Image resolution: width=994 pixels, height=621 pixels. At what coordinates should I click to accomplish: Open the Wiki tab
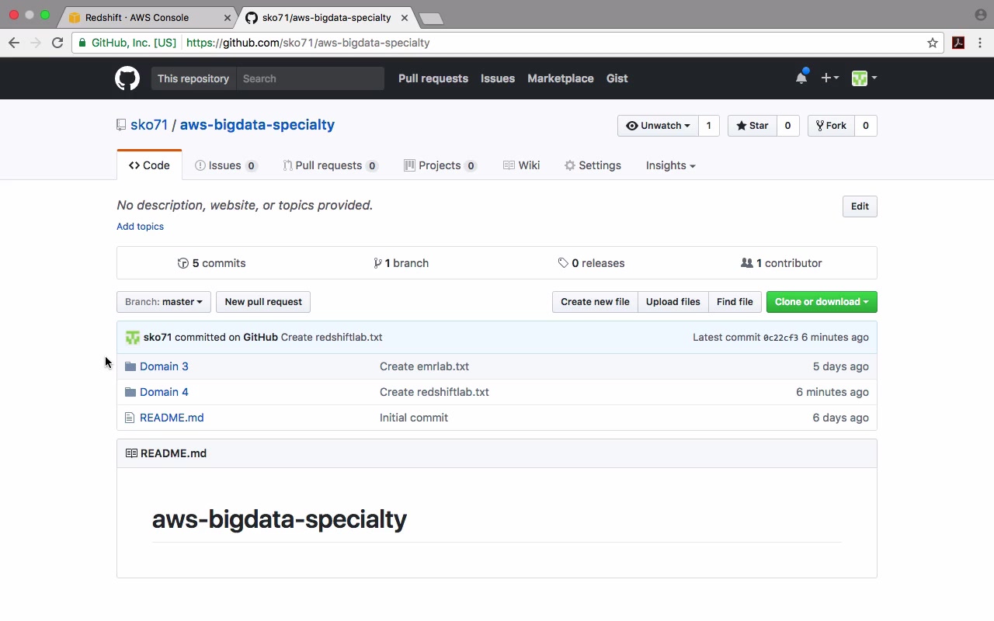(521, 165)
